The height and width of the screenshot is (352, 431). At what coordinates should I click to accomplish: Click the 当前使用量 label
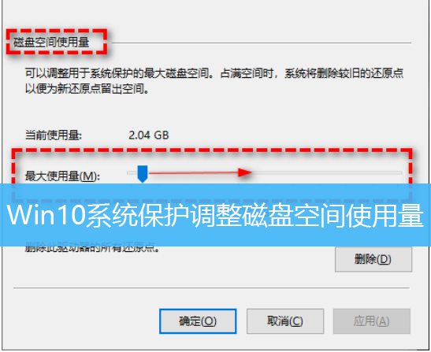(54, 135)
